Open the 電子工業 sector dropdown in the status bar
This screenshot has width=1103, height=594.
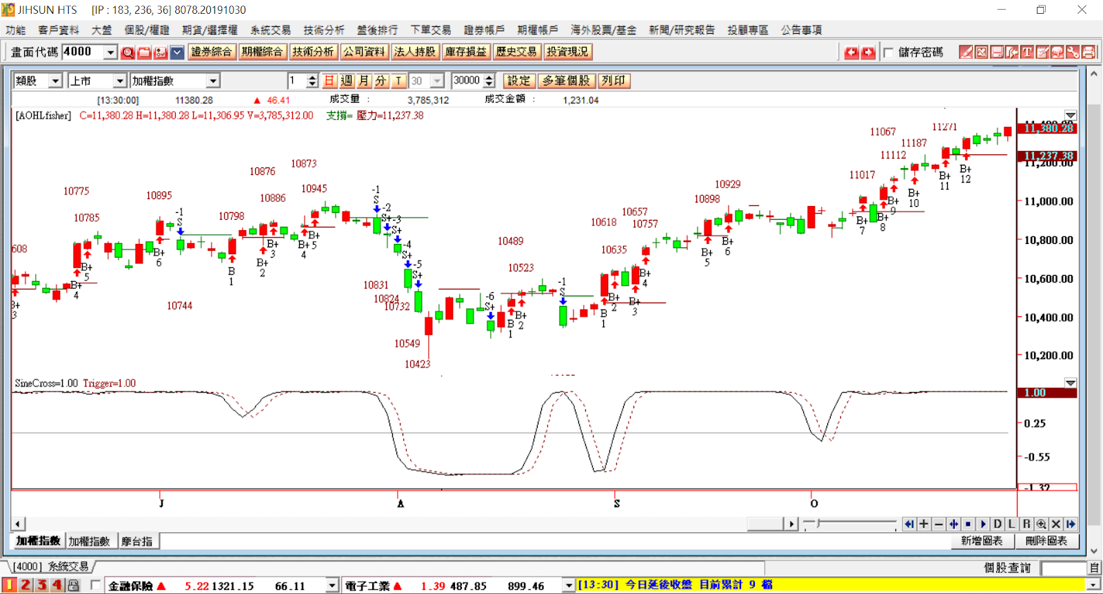point(569,586)
